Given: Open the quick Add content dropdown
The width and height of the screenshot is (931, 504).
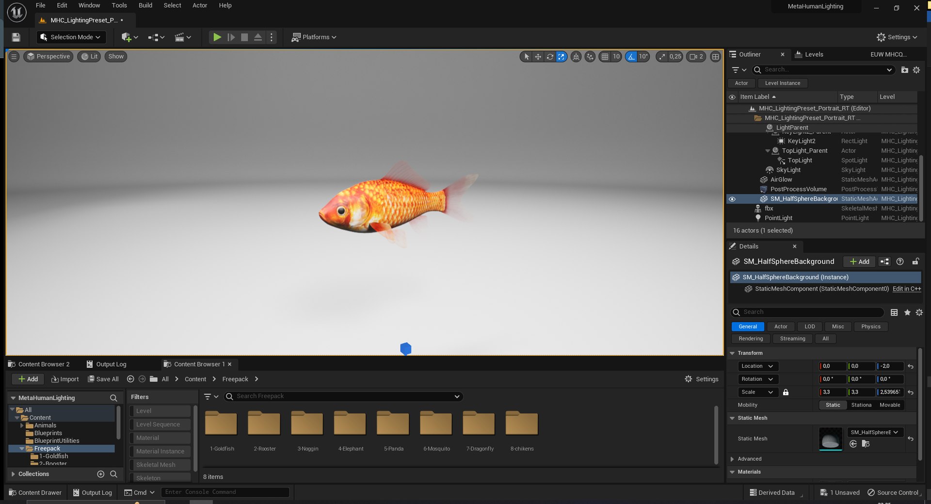Looking at the screenshot, I should point(129,37).
